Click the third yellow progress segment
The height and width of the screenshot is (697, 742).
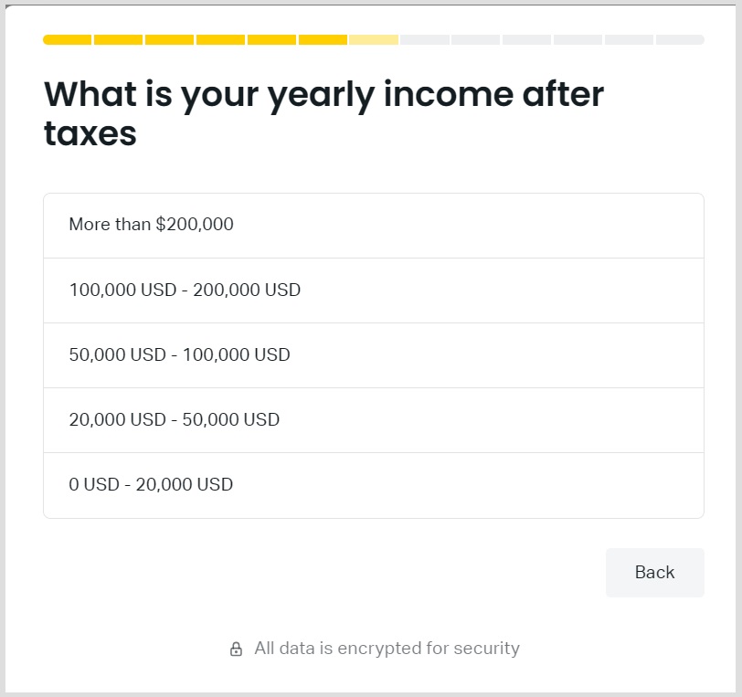click(170, 40)
